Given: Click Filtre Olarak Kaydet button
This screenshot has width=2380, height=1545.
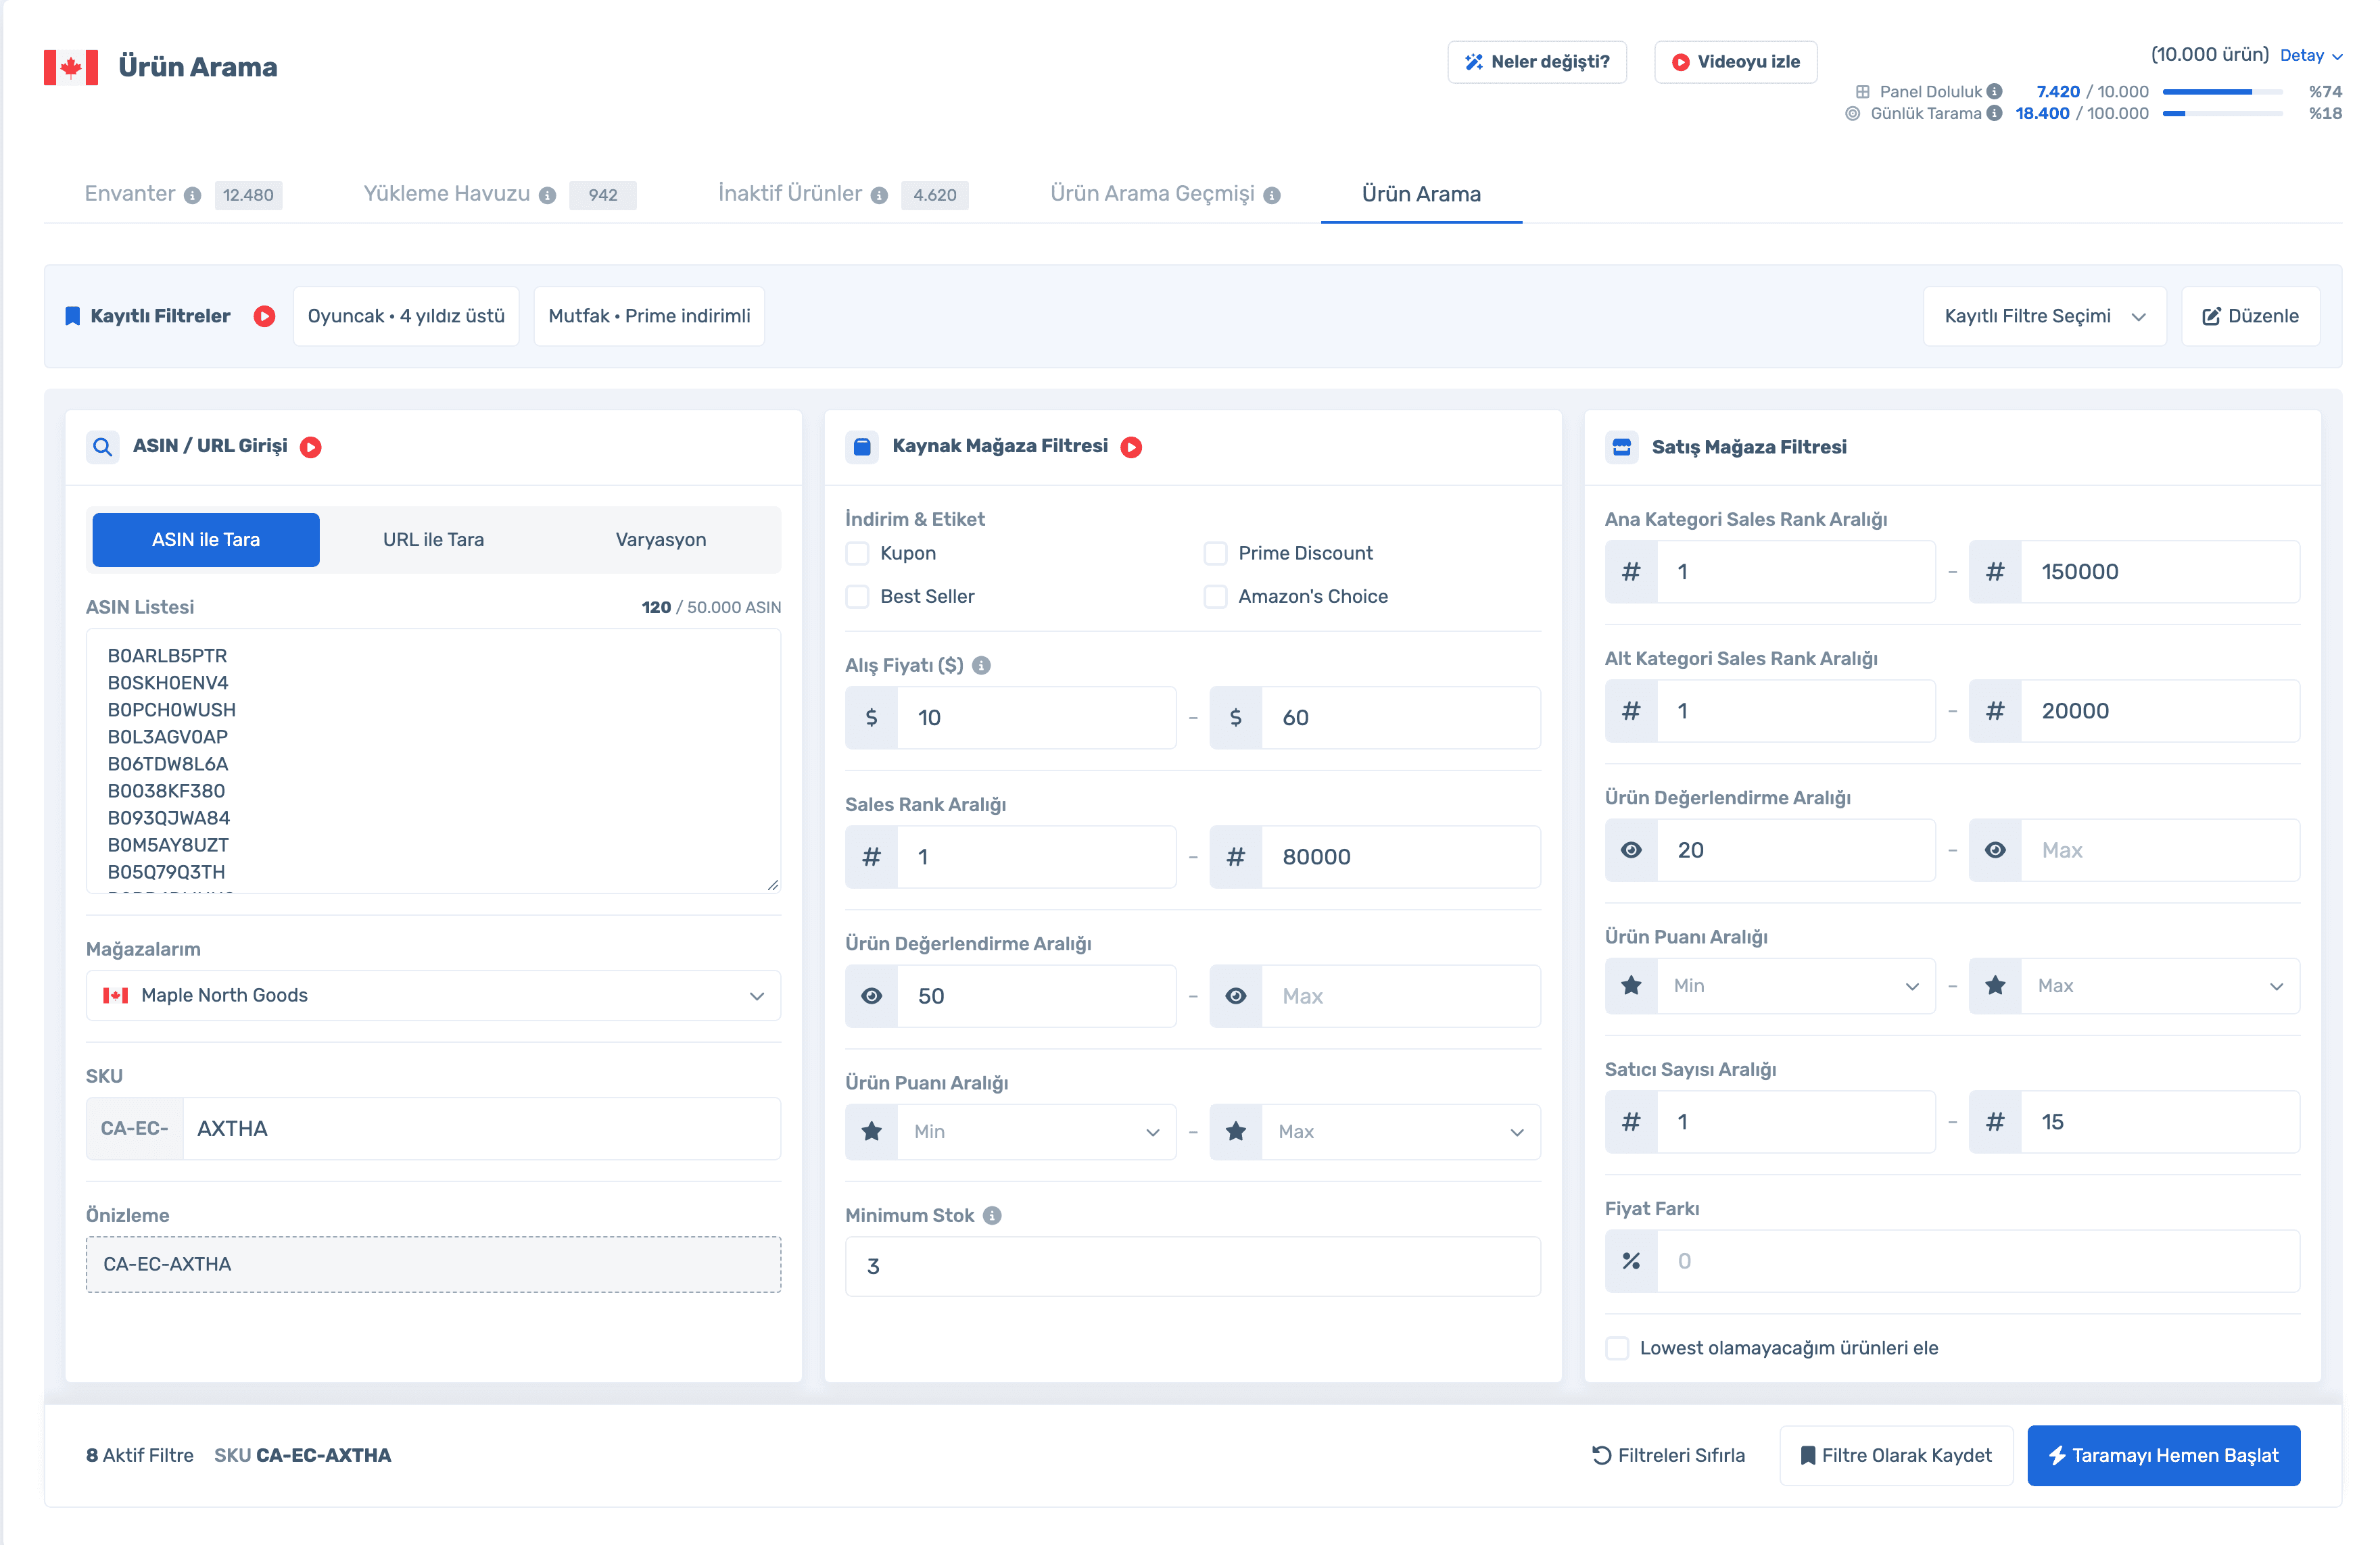Looking at the screenshot, I should pos(1895,1455).
